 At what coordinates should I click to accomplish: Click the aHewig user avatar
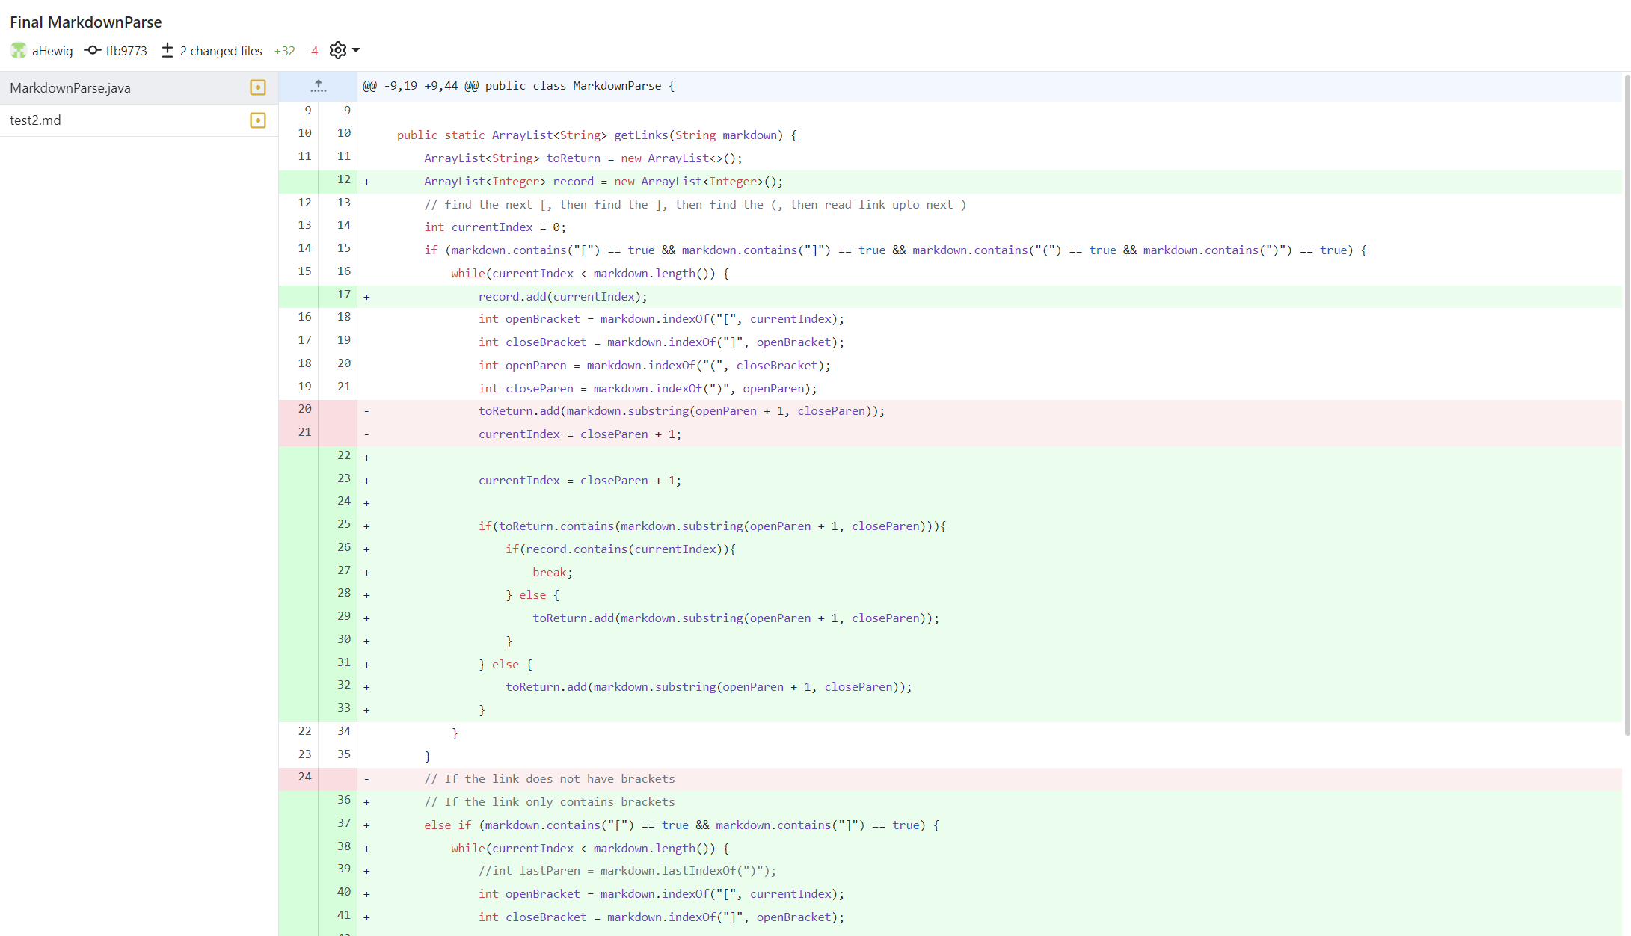tap(19, 50)
